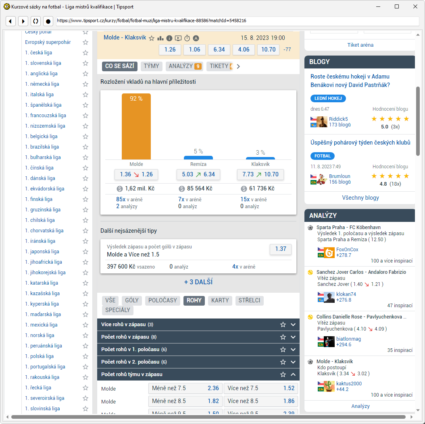This screenshot has width=425, height=424.
Task: Click the browser back arrow button
Action: (10, 21)
